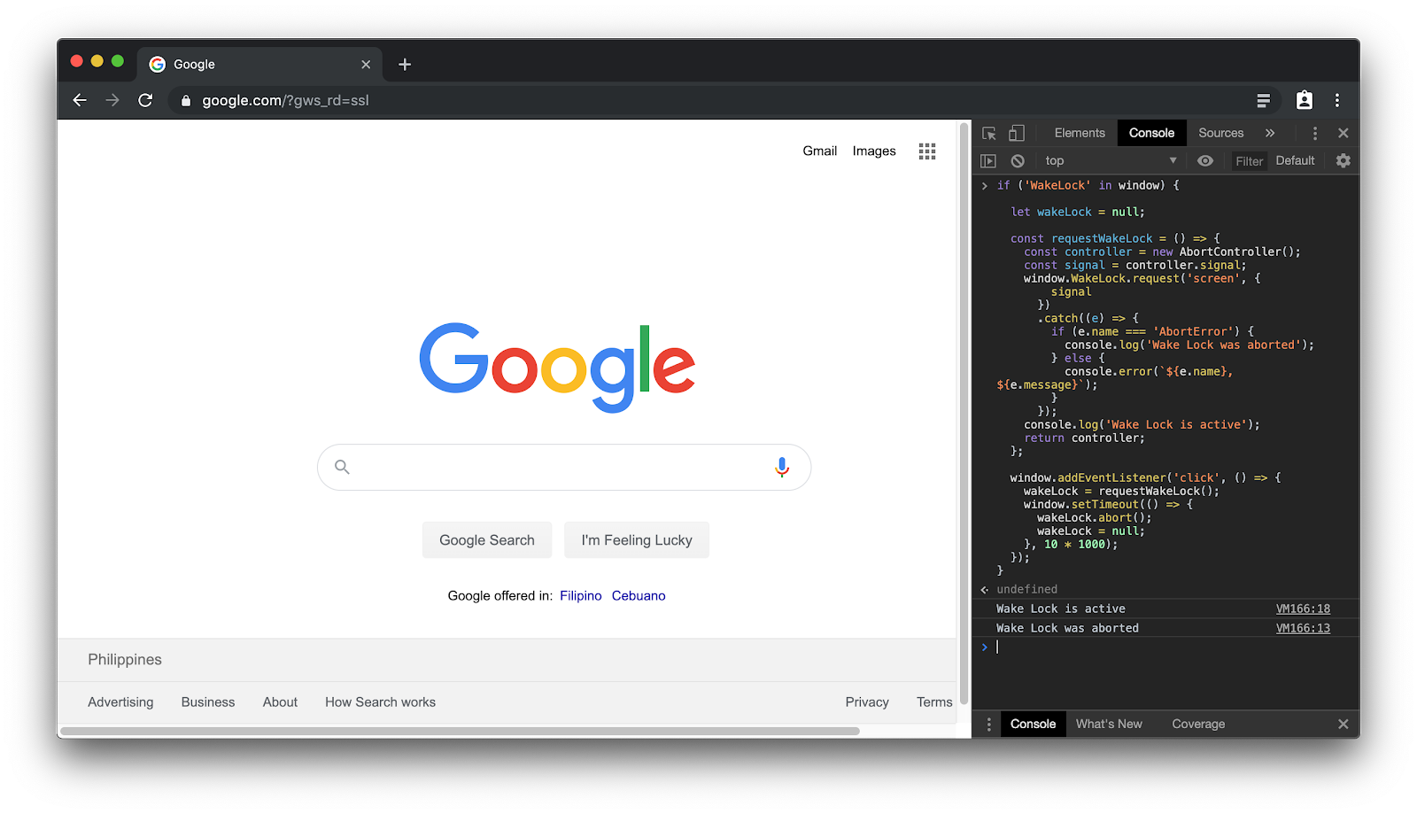Expand more DevTools tabs chevron
Image resolution: width=1417 pixels, height=814 pixels.
click(x=1270, y=133)
